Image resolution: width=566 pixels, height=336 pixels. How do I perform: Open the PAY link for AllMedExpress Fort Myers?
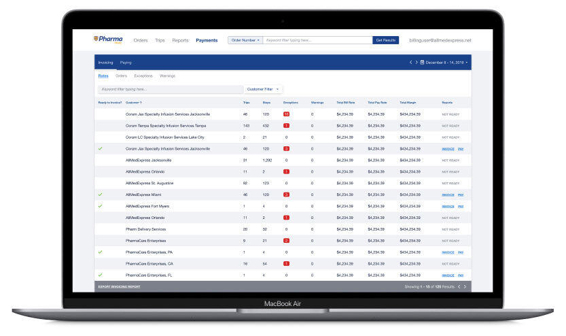point(461,206)
